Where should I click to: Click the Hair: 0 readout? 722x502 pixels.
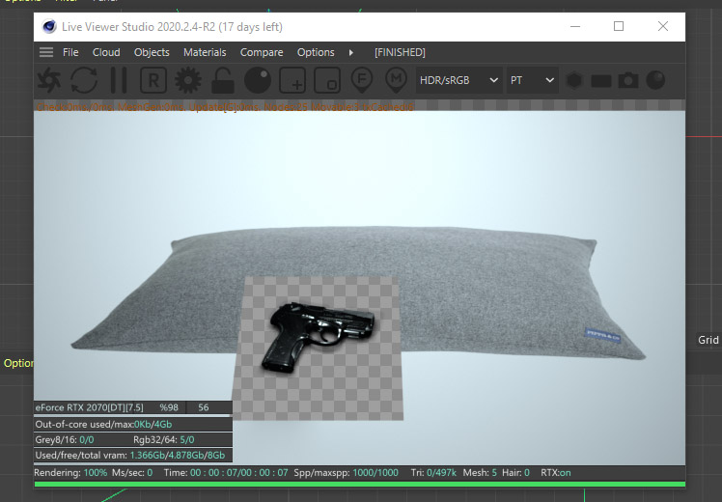click(x=515, y=472)
